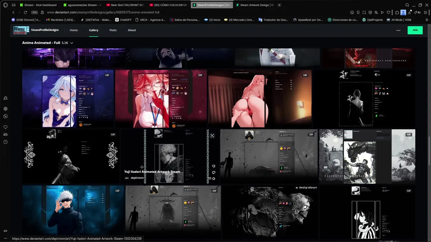This screenshot has height=242, width=431.
Task: Open the Opera menu logo
Action: pos(5,5)
